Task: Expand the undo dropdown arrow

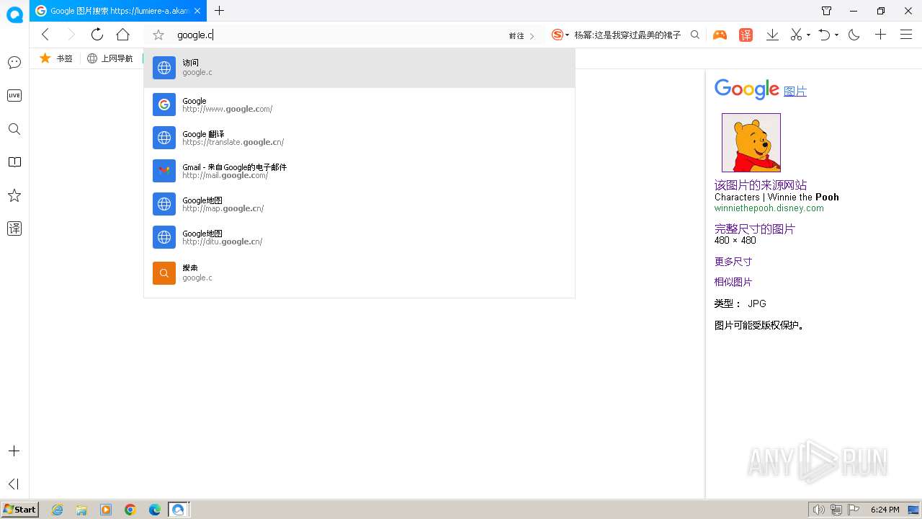Action: [x=836, y=35]
